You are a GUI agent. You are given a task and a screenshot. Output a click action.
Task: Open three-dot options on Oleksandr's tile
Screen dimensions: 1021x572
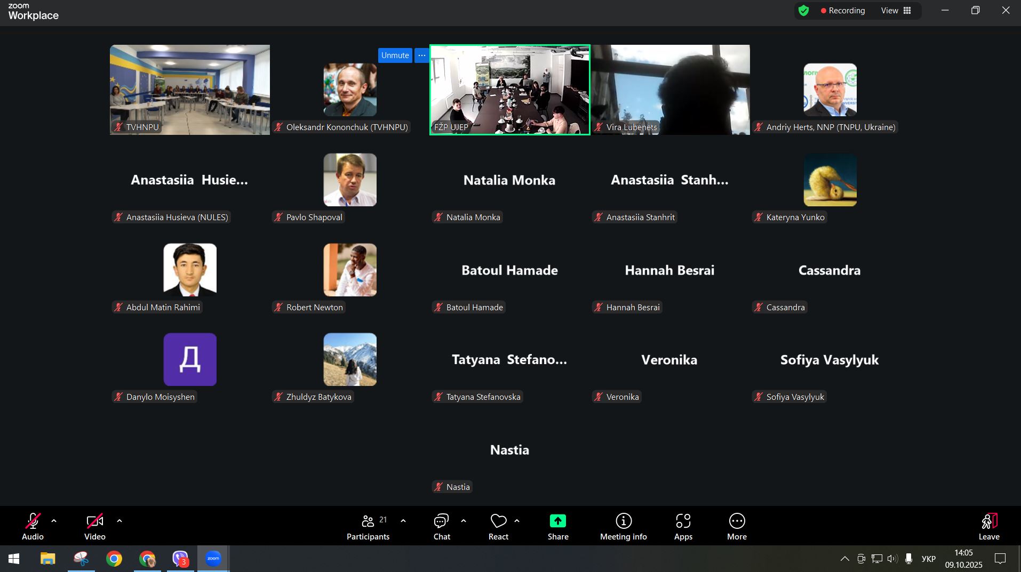tap(422, 55)
